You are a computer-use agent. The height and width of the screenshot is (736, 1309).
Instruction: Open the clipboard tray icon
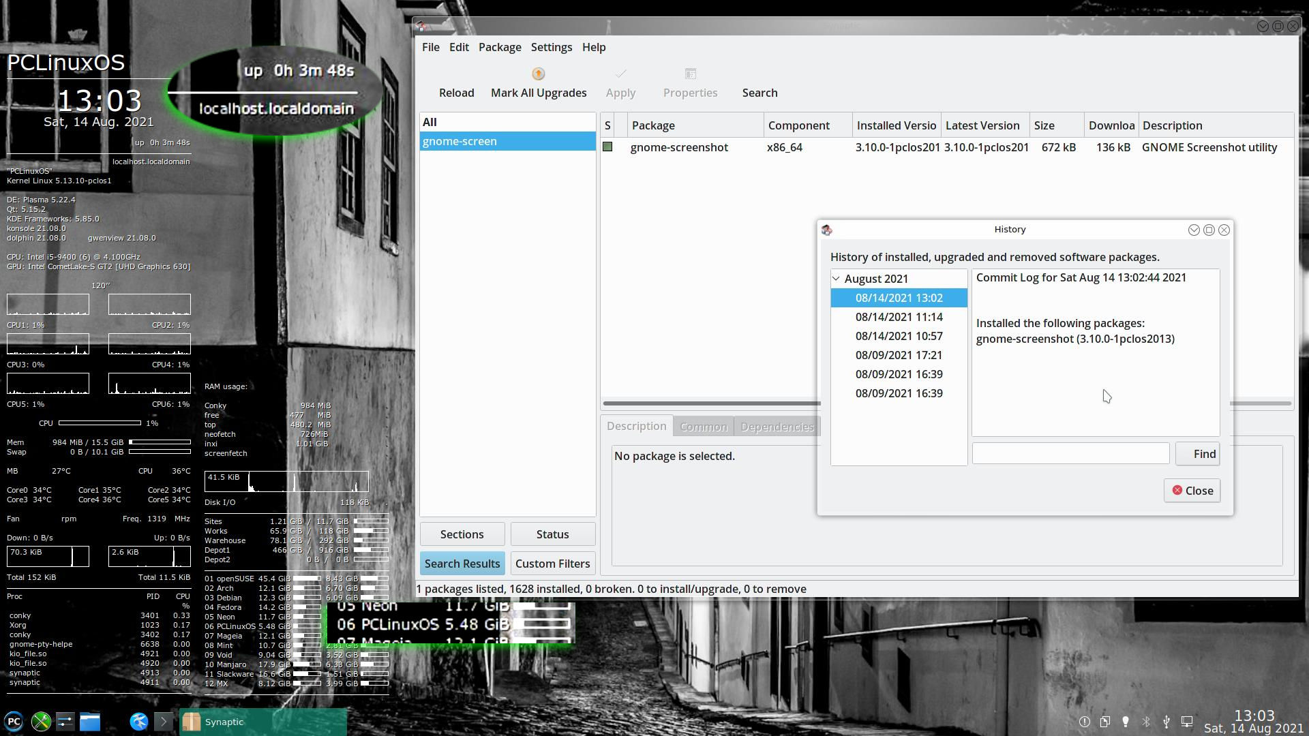[x=1104, y=722]
